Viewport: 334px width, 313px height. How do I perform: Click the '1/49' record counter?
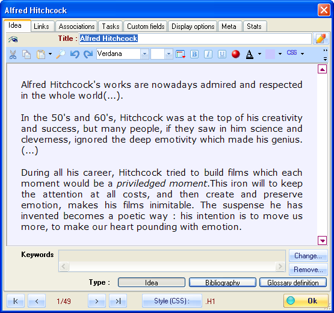tap(64, 302)
